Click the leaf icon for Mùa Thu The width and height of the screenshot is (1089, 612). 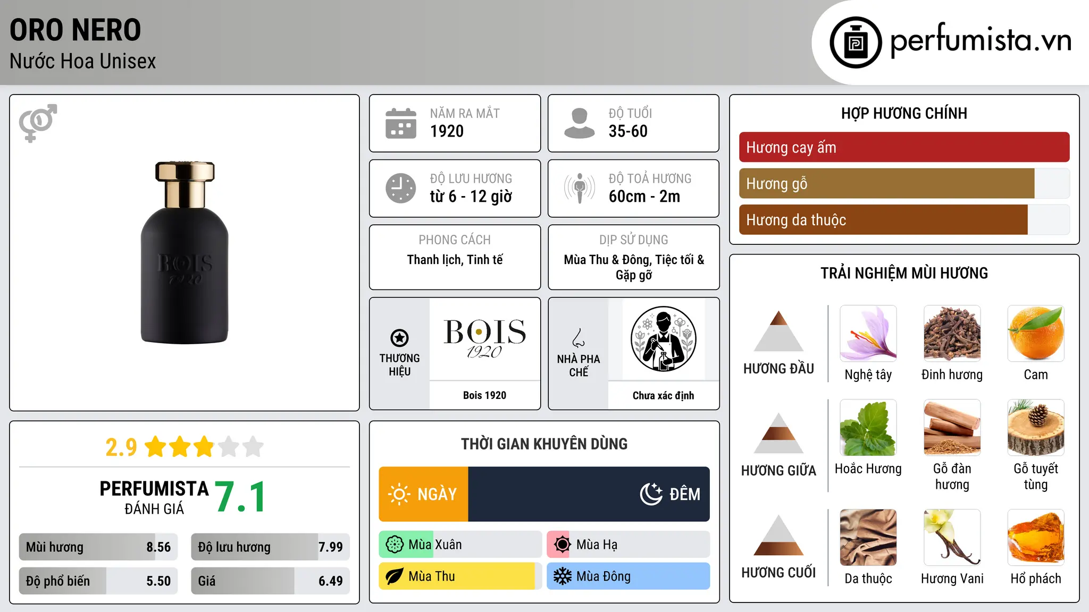click(x=395, y=576)
